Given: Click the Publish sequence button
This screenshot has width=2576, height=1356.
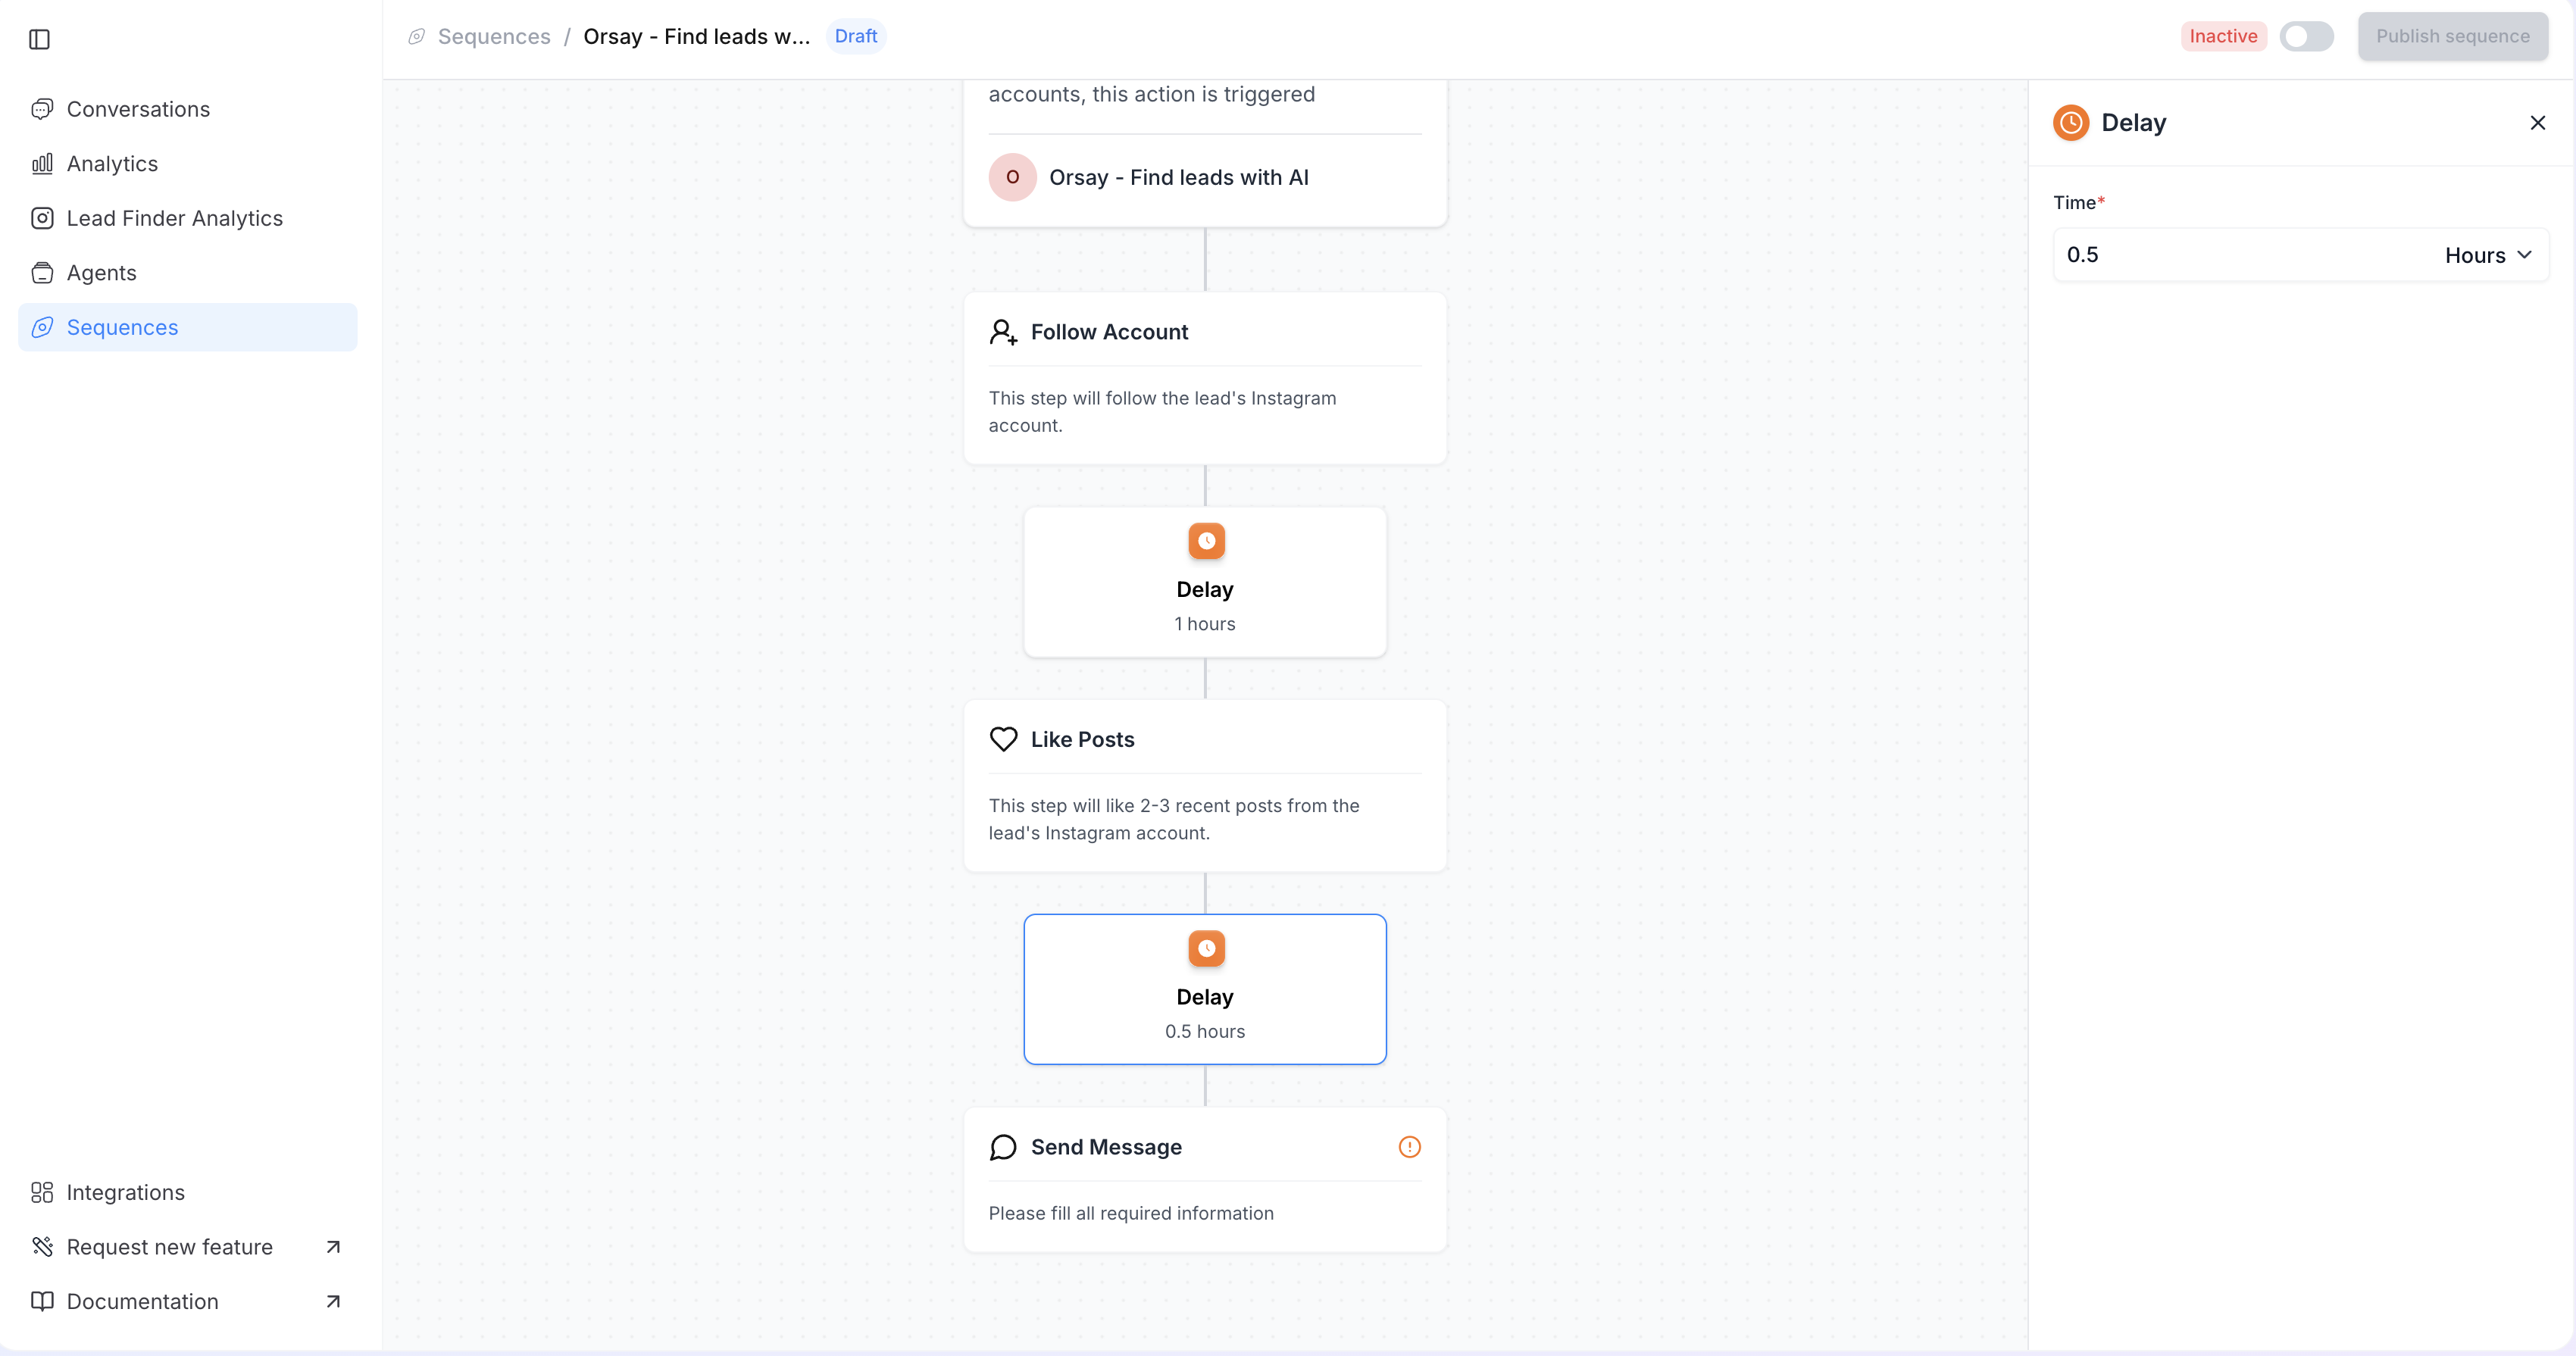Looking at the screenshot, I should [x=2452, y=36].
